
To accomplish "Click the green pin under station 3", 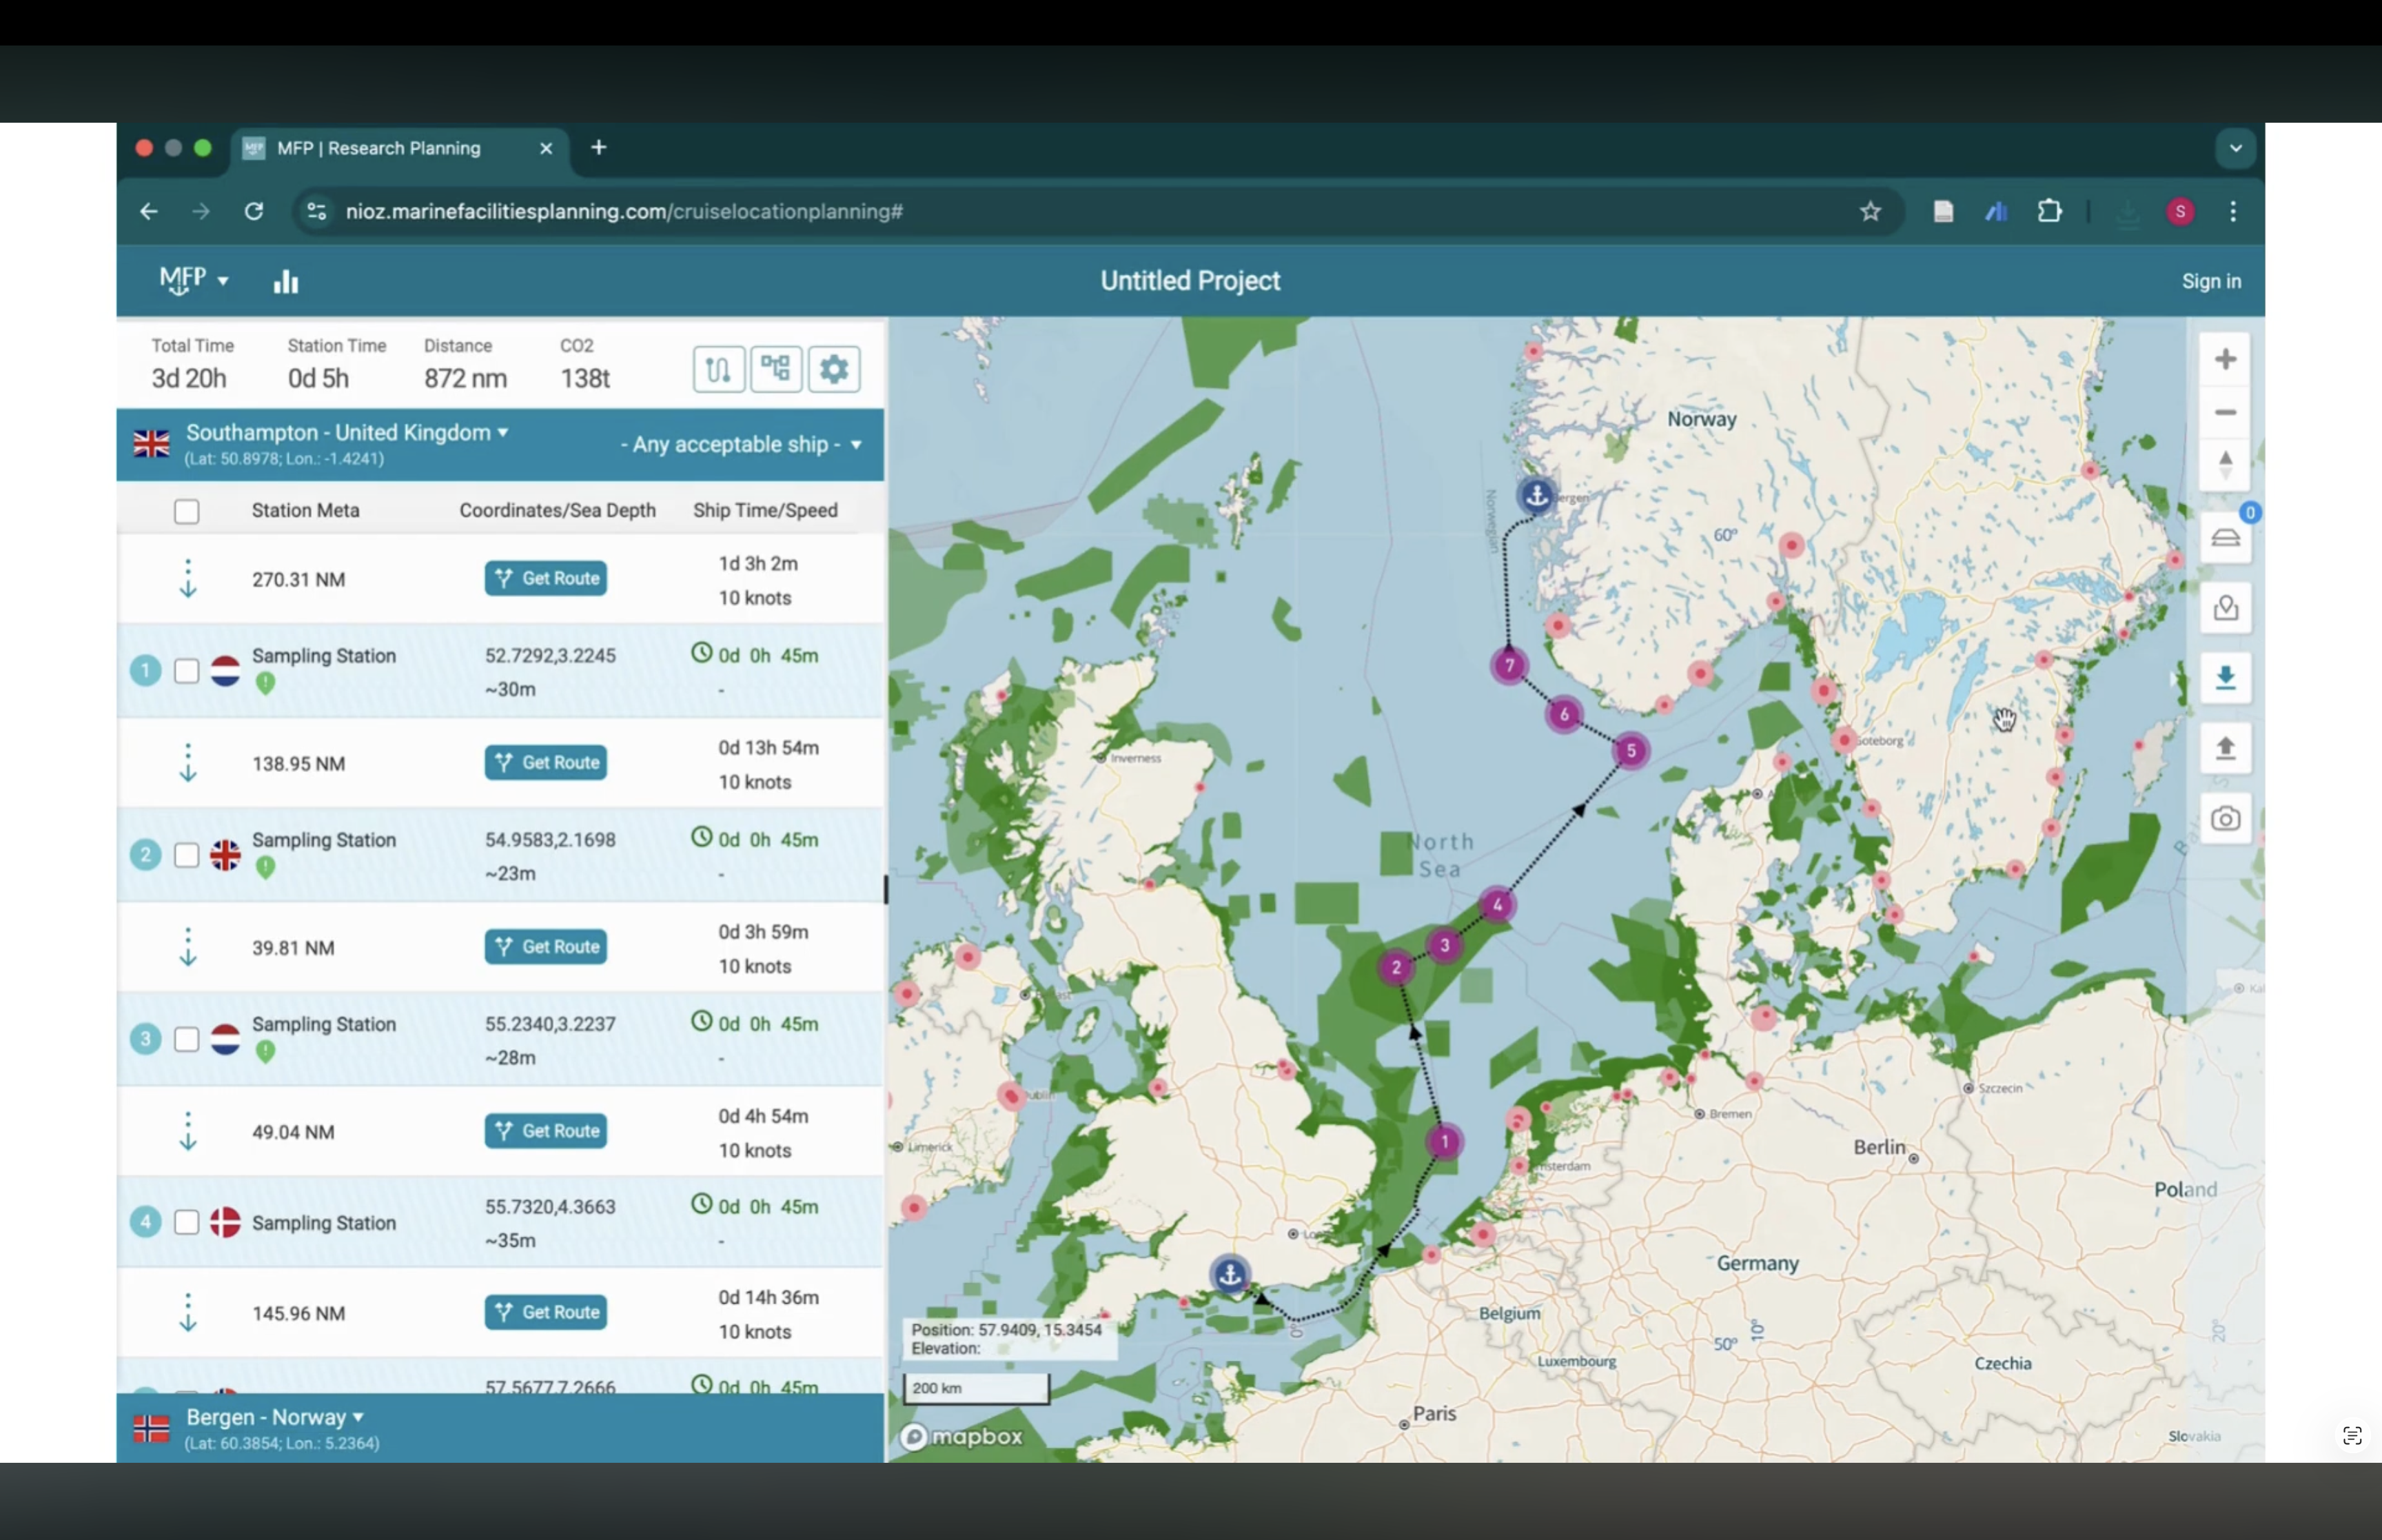I will click(x=265, y=1052).
